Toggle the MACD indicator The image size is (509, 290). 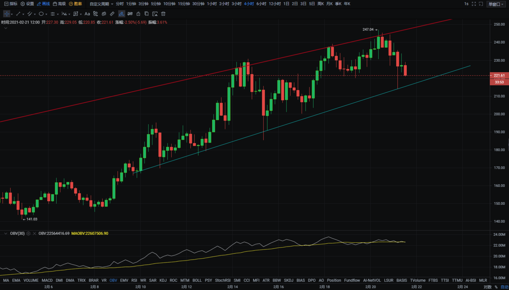pyautogui.click(x=47, y=281)
